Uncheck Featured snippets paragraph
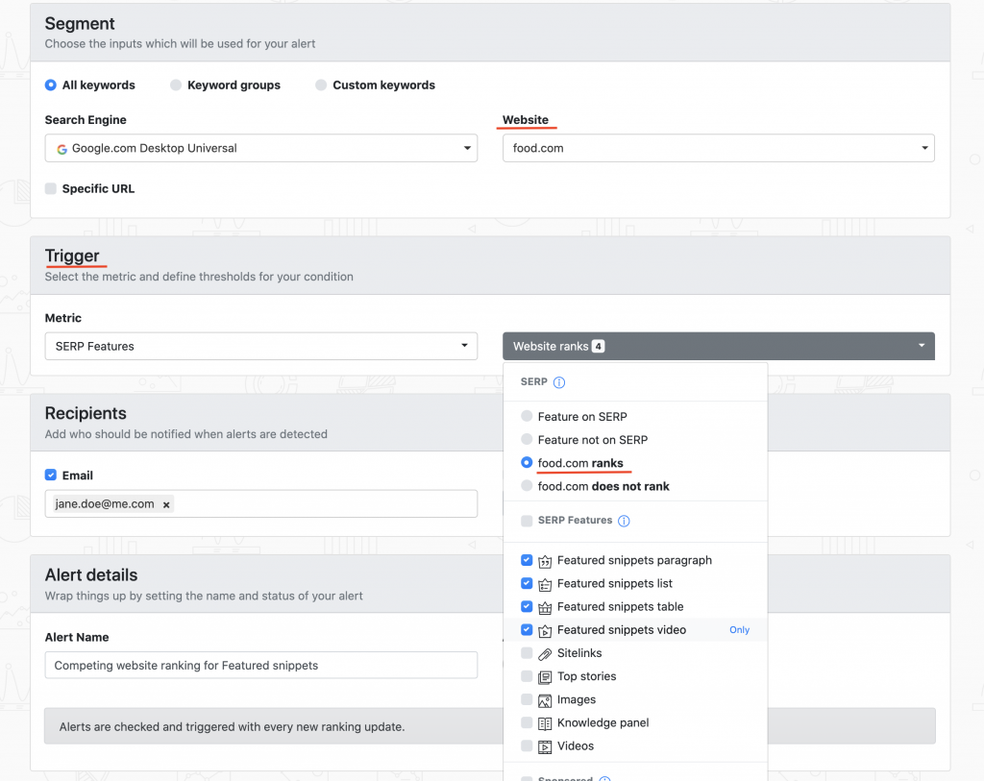This screenshot has width=984, height=781. point(527,560)
